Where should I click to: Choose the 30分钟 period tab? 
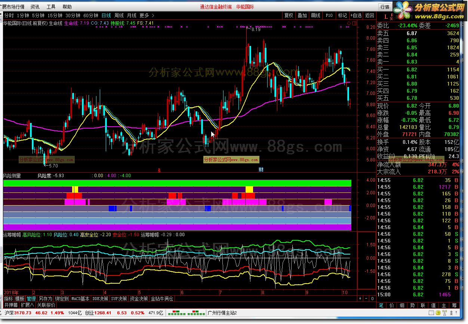click(73, 15)
